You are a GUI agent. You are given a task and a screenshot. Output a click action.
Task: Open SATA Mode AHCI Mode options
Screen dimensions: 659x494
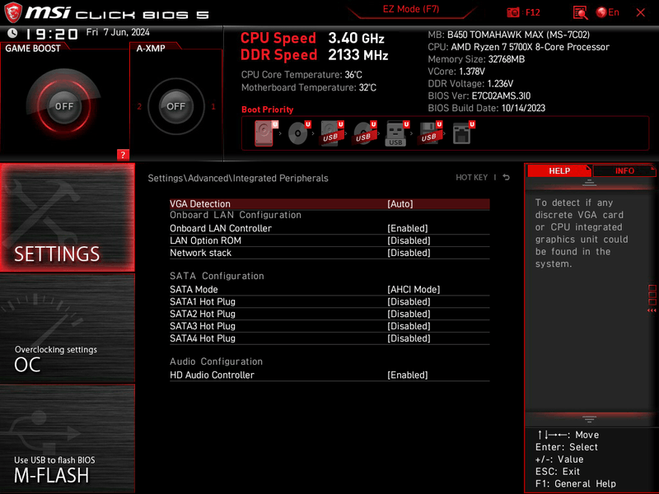click(x=414, y=290)
